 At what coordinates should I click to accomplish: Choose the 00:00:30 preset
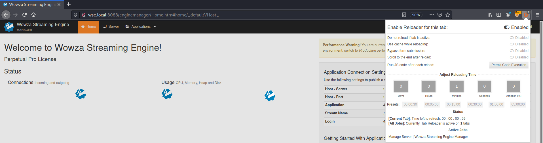410,104
